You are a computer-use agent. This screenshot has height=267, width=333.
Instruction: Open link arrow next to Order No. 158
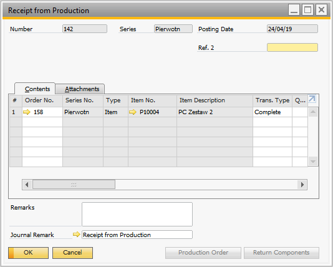(27, 112)
